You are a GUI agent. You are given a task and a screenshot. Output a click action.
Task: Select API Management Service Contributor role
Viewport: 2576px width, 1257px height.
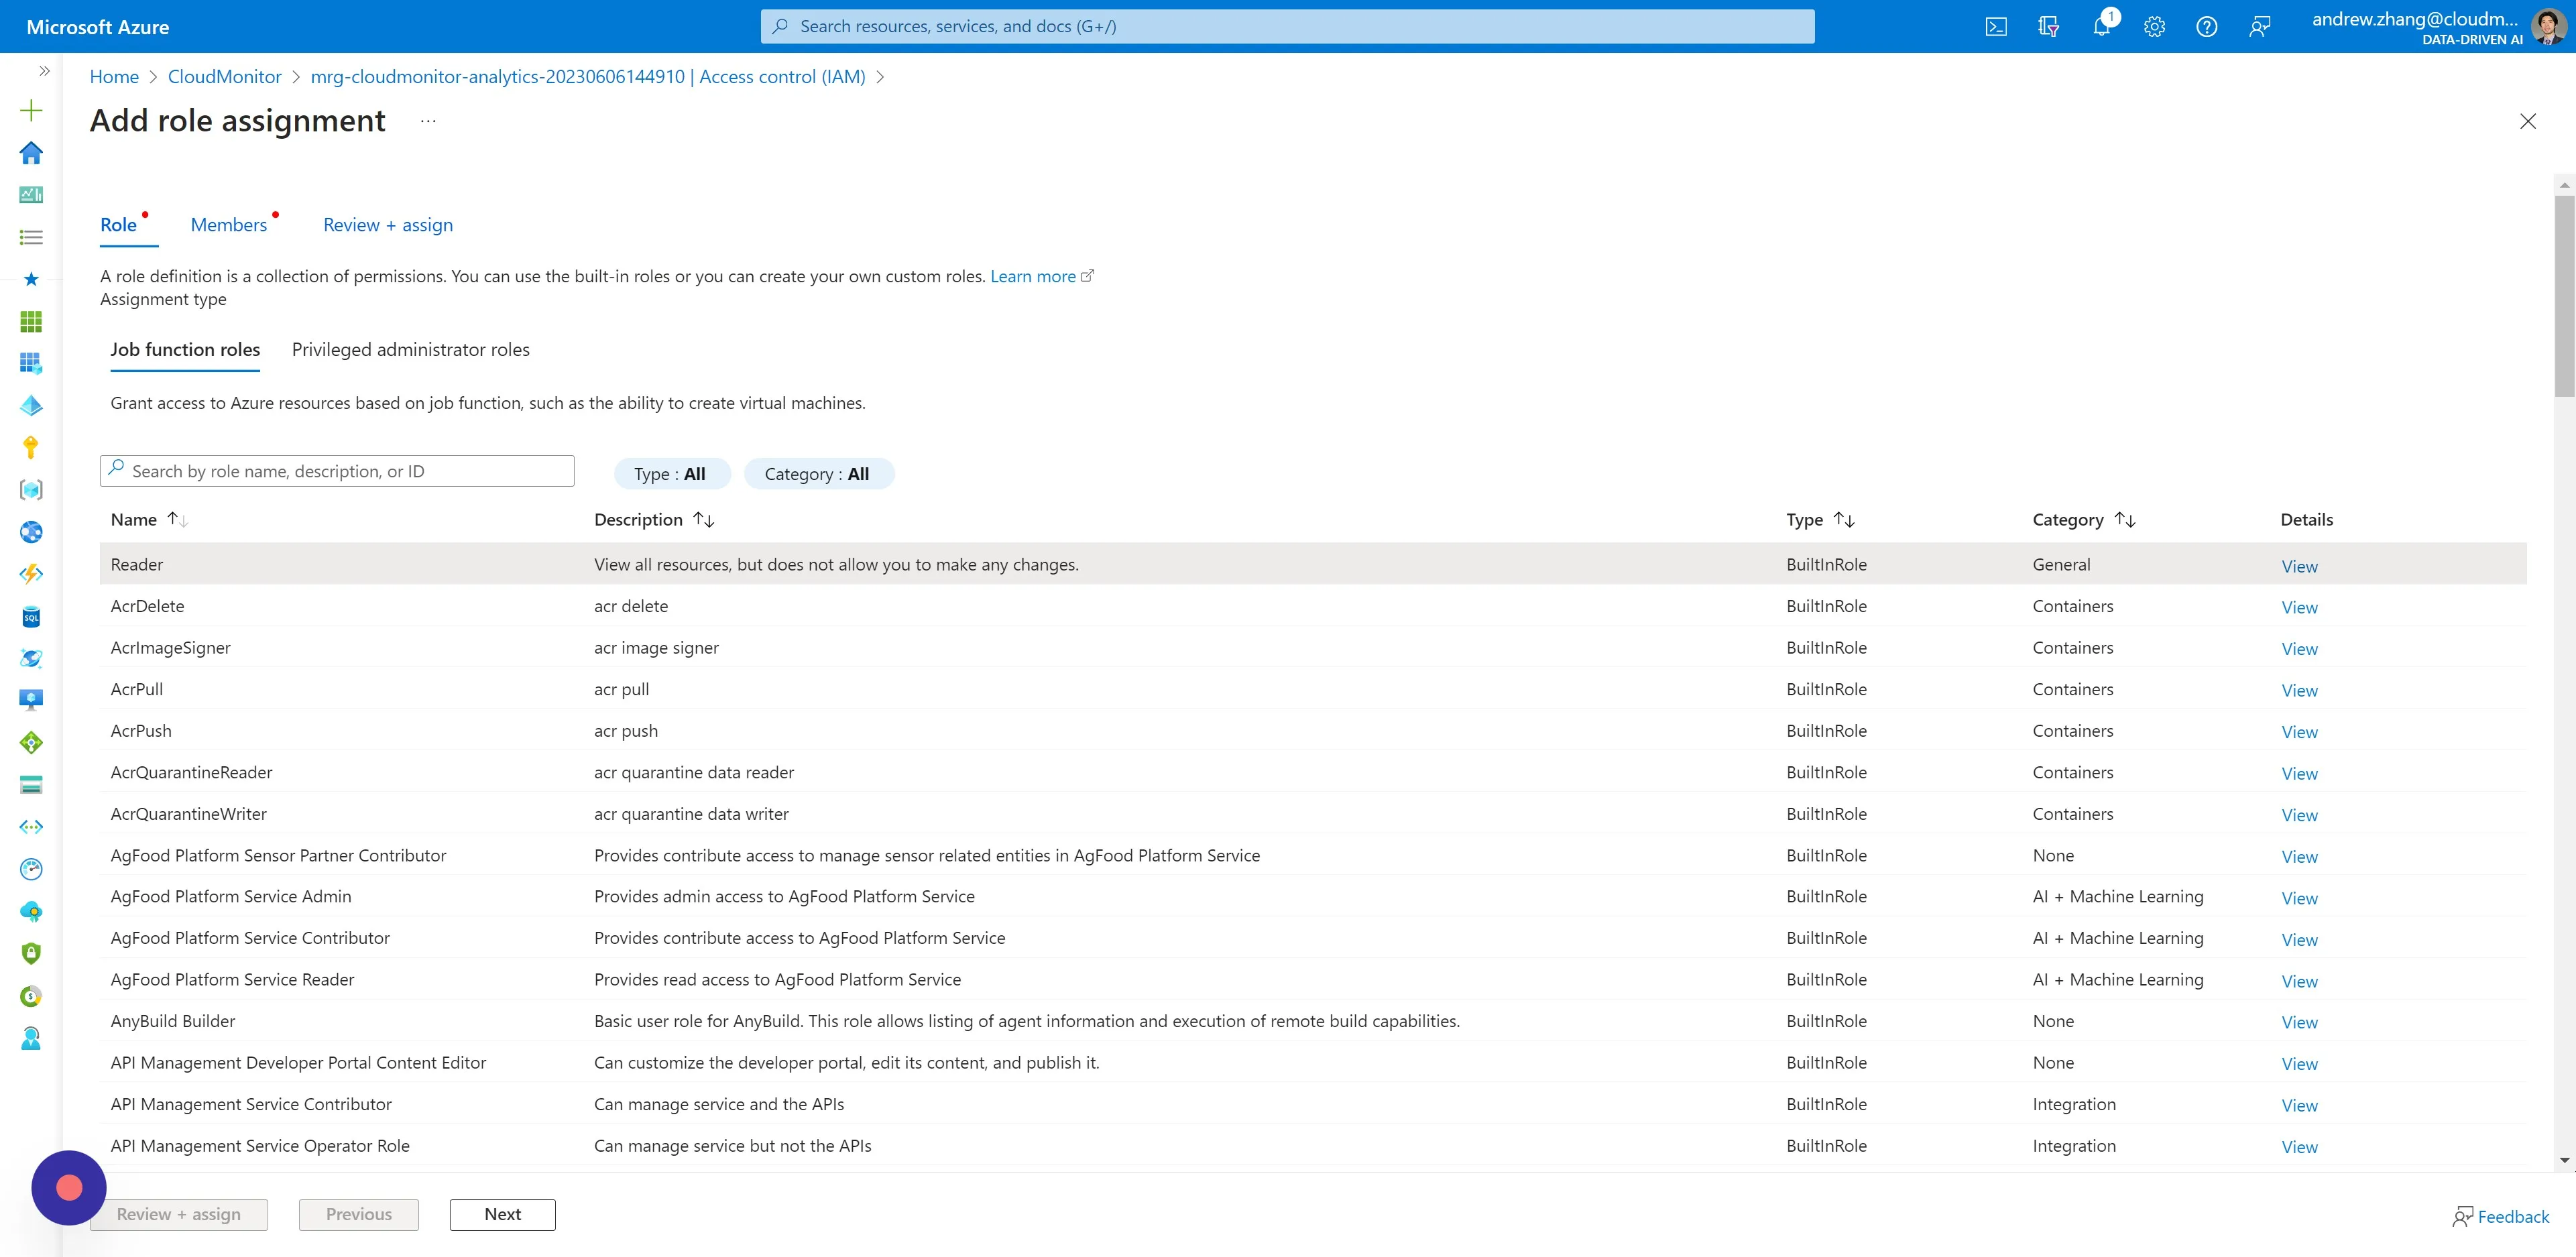251,1105
